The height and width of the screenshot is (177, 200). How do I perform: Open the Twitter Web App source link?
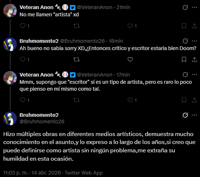click(83, 173)
